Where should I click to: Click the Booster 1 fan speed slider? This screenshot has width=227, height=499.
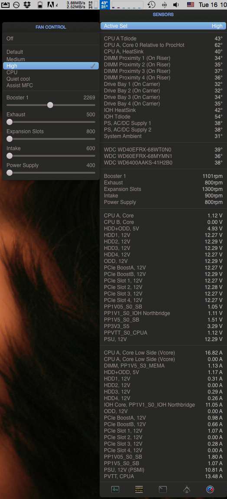[51, 105]
